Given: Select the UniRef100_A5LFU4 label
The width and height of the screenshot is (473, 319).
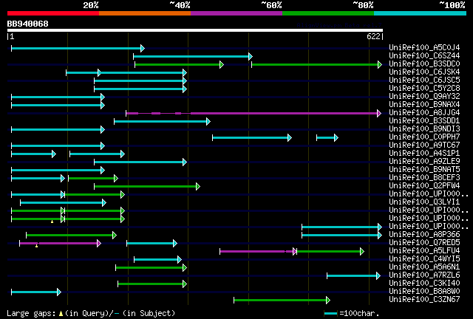Looking at the screenshot, I should (424, 250).
